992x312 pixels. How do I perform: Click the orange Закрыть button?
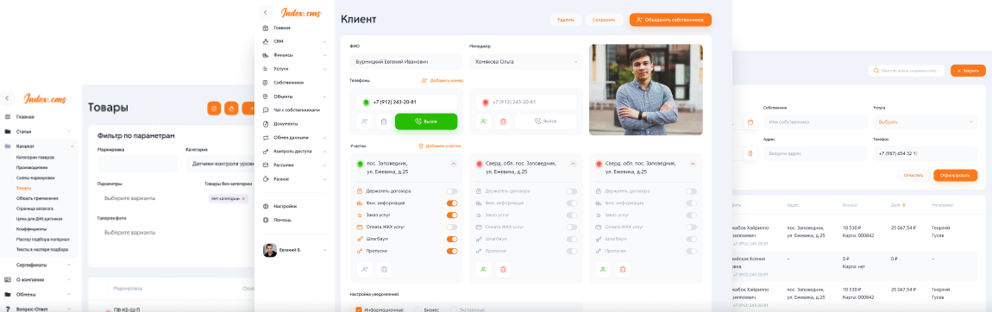968,71
